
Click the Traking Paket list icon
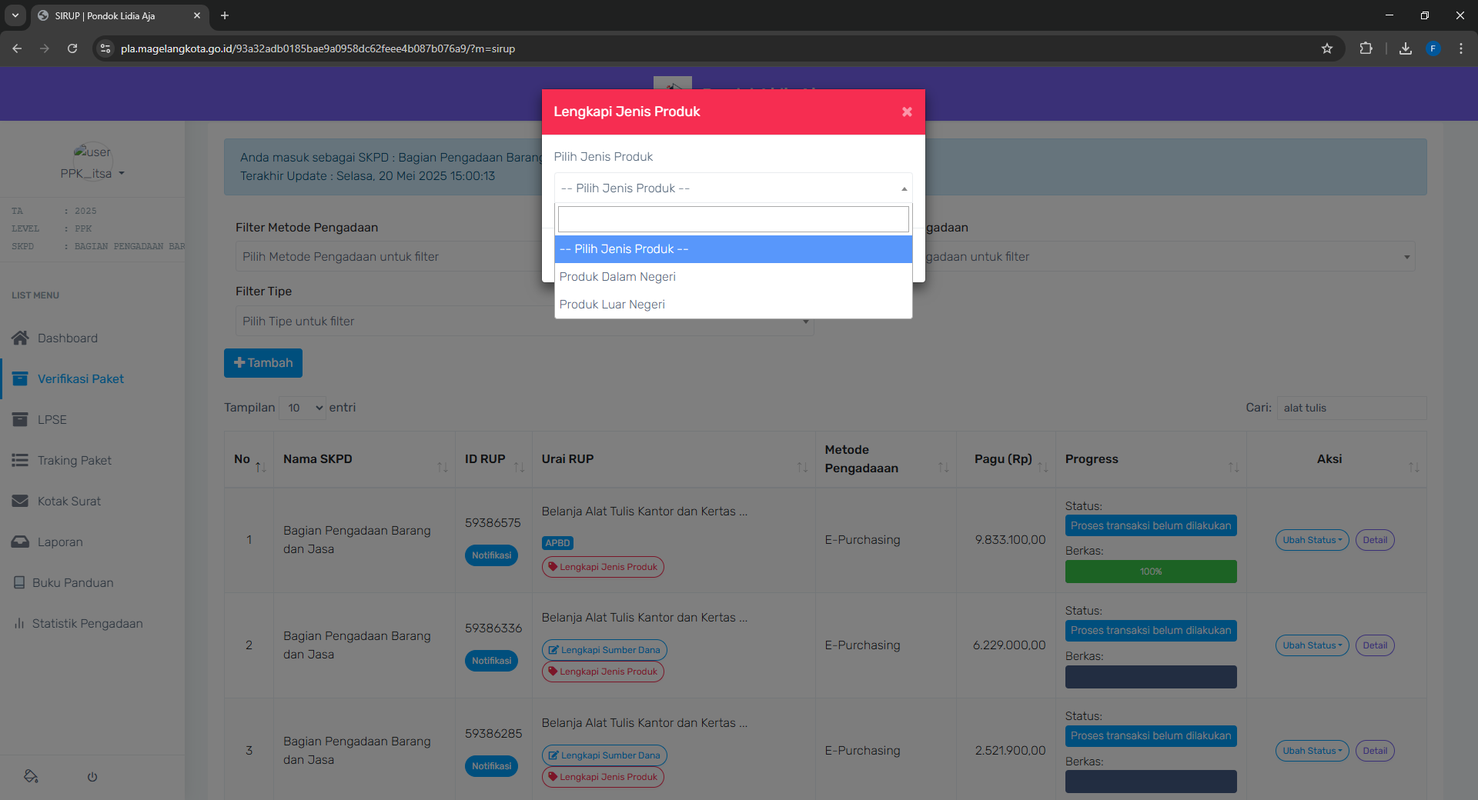(20, 460)
